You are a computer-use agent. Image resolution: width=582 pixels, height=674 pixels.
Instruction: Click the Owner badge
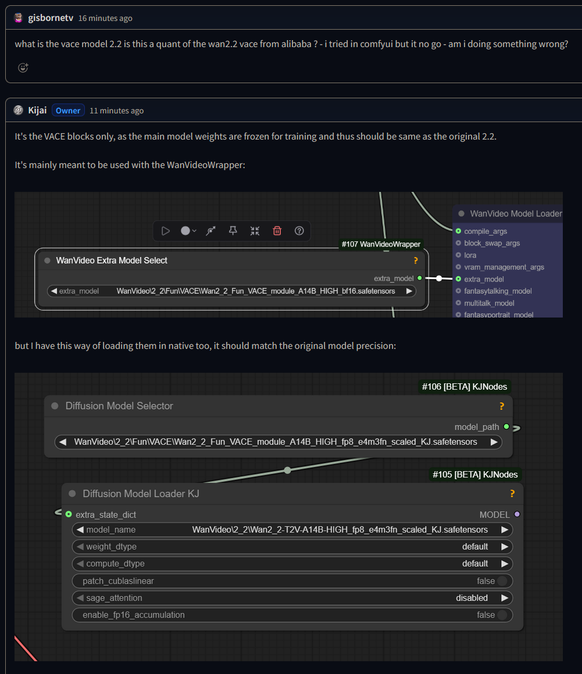(x=68, y=110)
